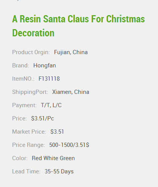Select the 'Fujian, China' origin value
Viewport: 158px width, 187px height.
[71, 52]
